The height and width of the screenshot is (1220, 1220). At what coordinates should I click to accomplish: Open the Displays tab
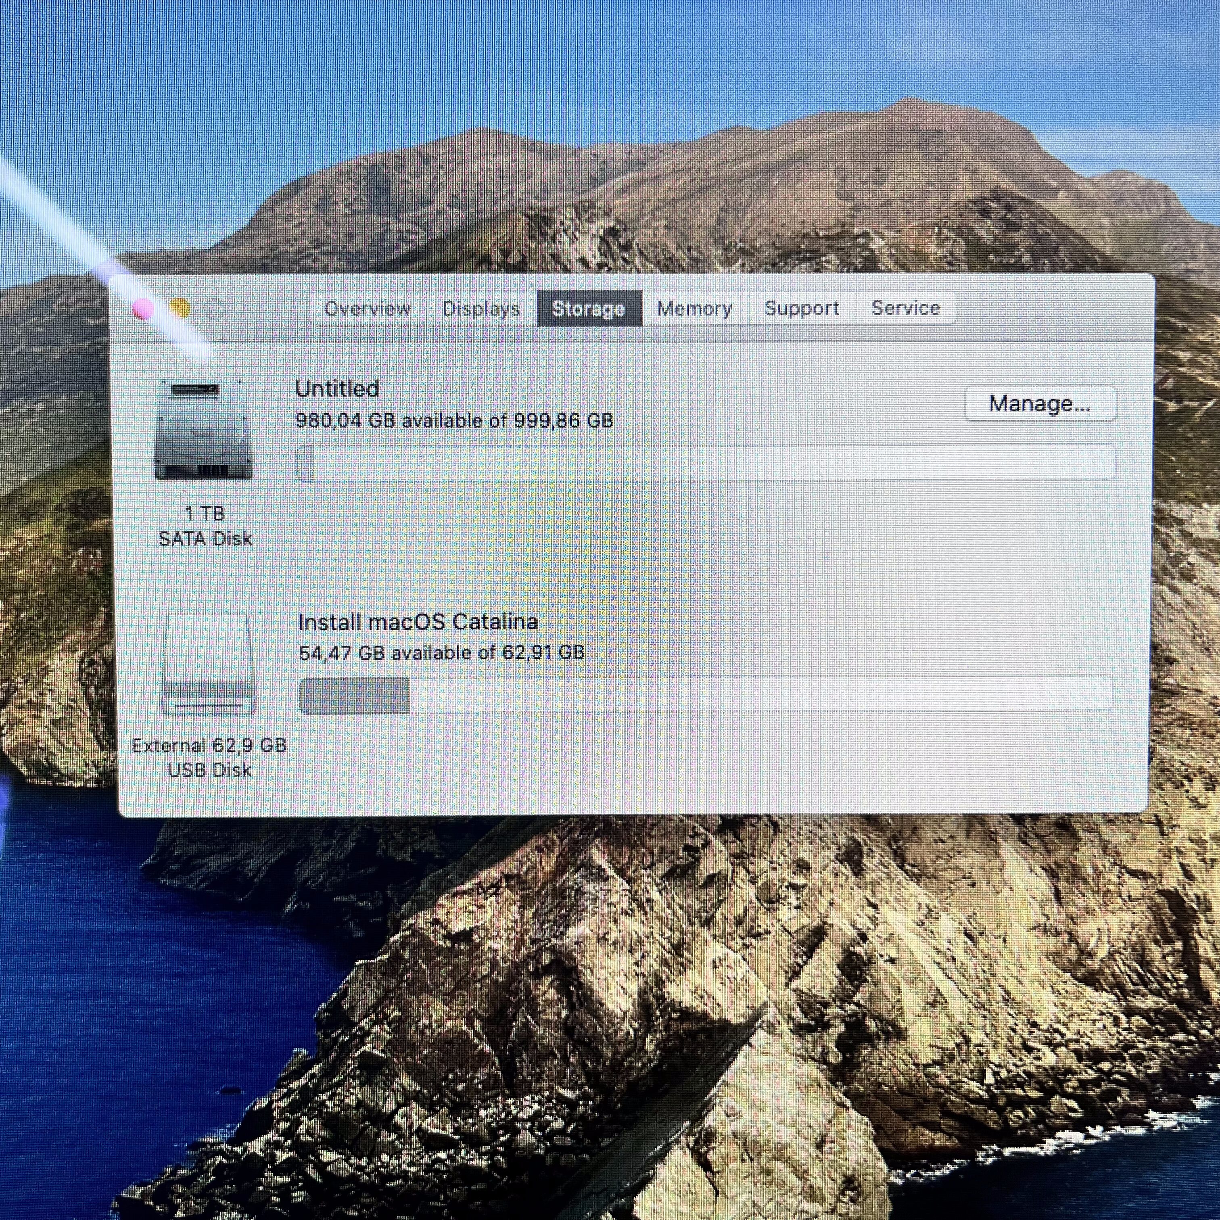[x=481, y=308]
